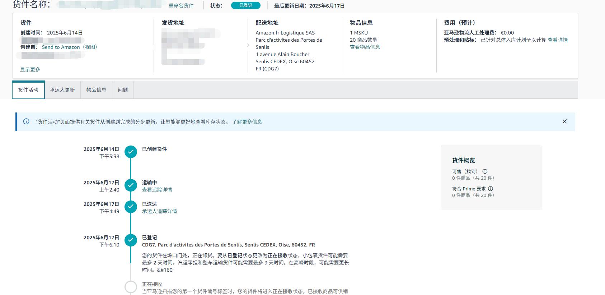Click Amazon.fr Logistique SAS address line
Image resolution: width=605 pixels, height=295 pixels.
pyautogui.click(x=285, y=33)
